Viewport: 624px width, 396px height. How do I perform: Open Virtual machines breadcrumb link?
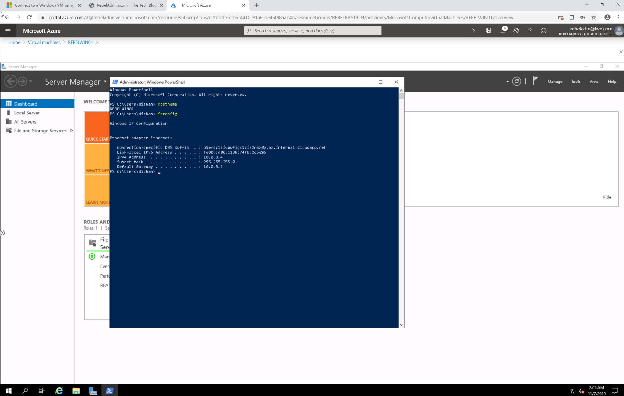44,42
